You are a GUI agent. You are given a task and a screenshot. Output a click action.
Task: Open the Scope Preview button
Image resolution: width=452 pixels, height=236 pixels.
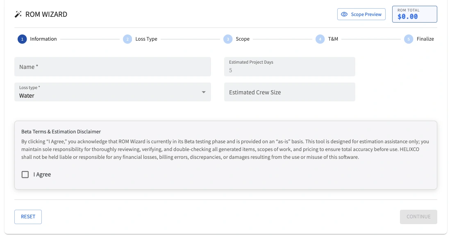361,14
